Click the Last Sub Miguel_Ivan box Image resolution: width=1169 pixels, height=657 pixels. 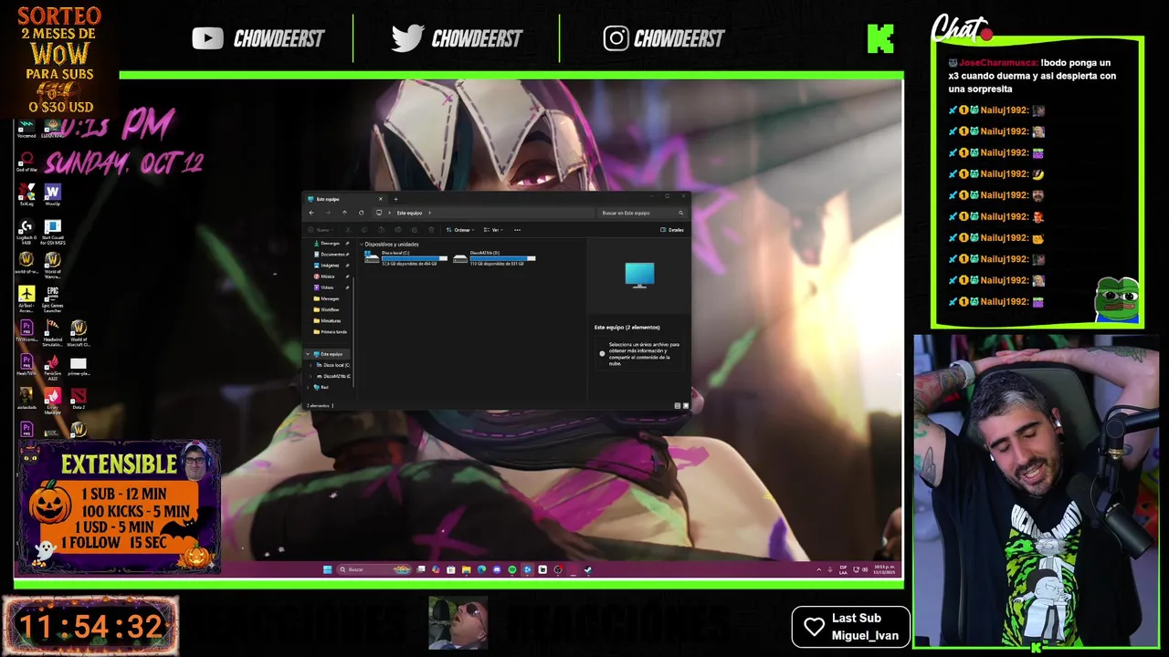tap(850, 627)
